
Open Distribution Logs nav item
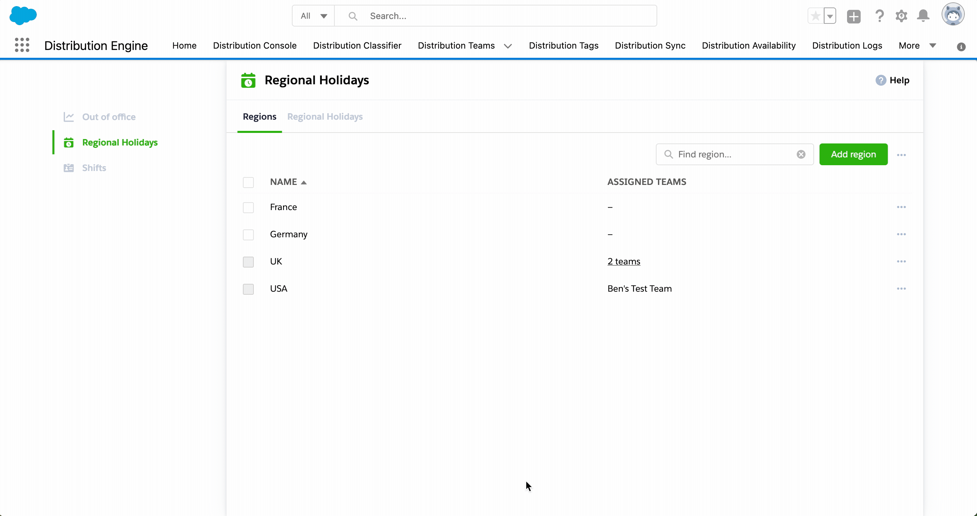pyautogui.click(x=847, y=46)
